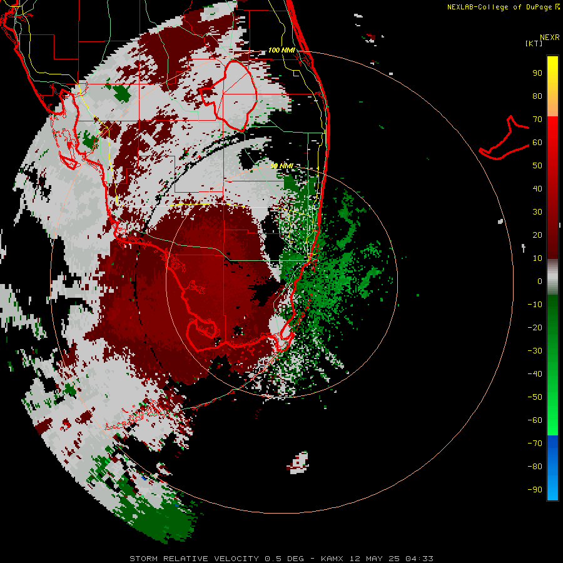Viewport: 563px width, 563px height.
Task: Click the positive 80 knot scale label
Action: click(537, 96)
